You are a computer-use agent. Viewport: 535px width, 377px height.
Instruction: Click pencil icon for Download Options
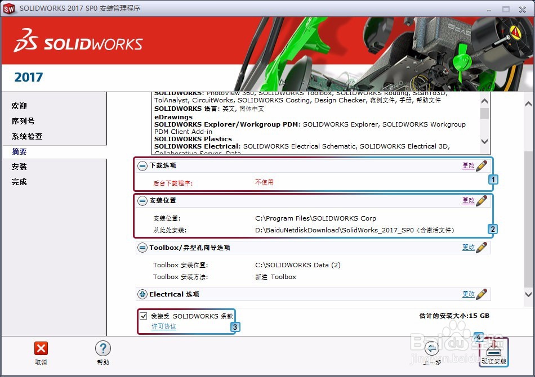coord(481,165)
